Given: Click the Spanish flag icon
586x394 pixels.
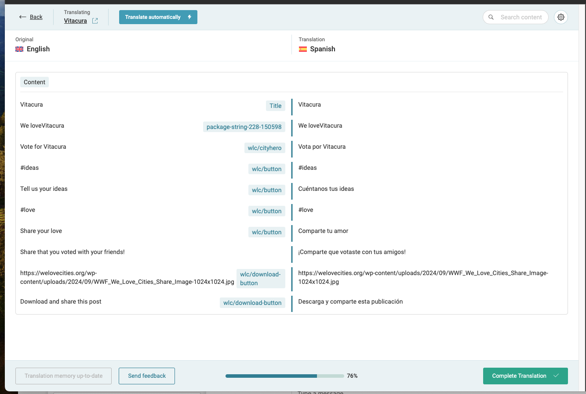Looking at the screenshot, I should tap(303, 49).
